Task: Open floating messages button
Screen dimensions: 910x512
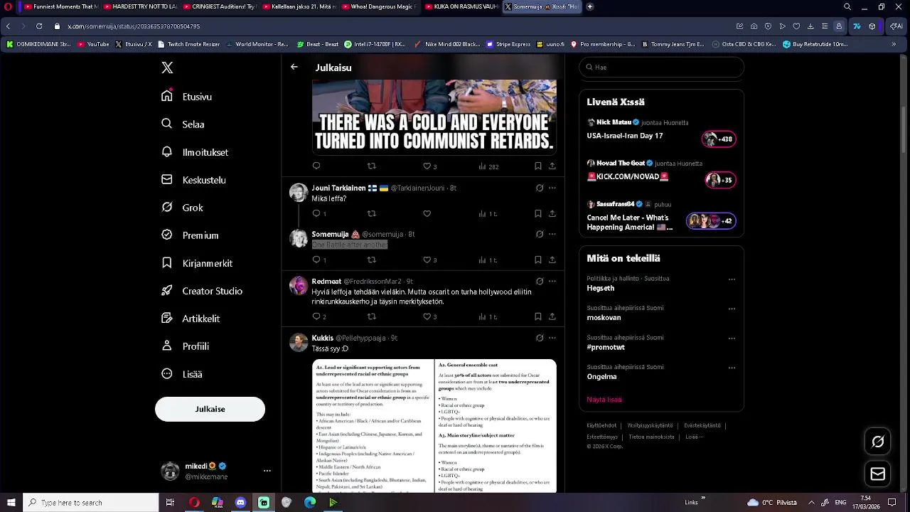Action: point(878,474)
